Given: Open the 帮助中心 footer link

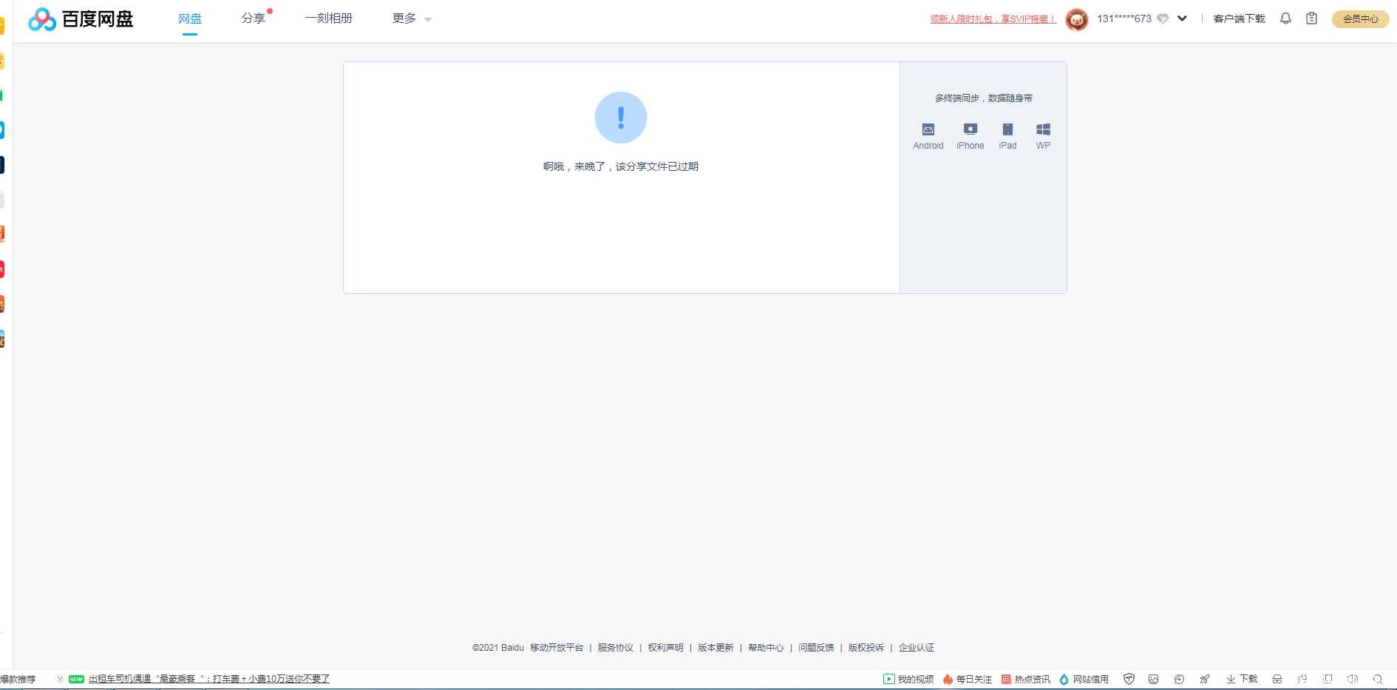Looking at the screenshot, I should coord(766,648).
